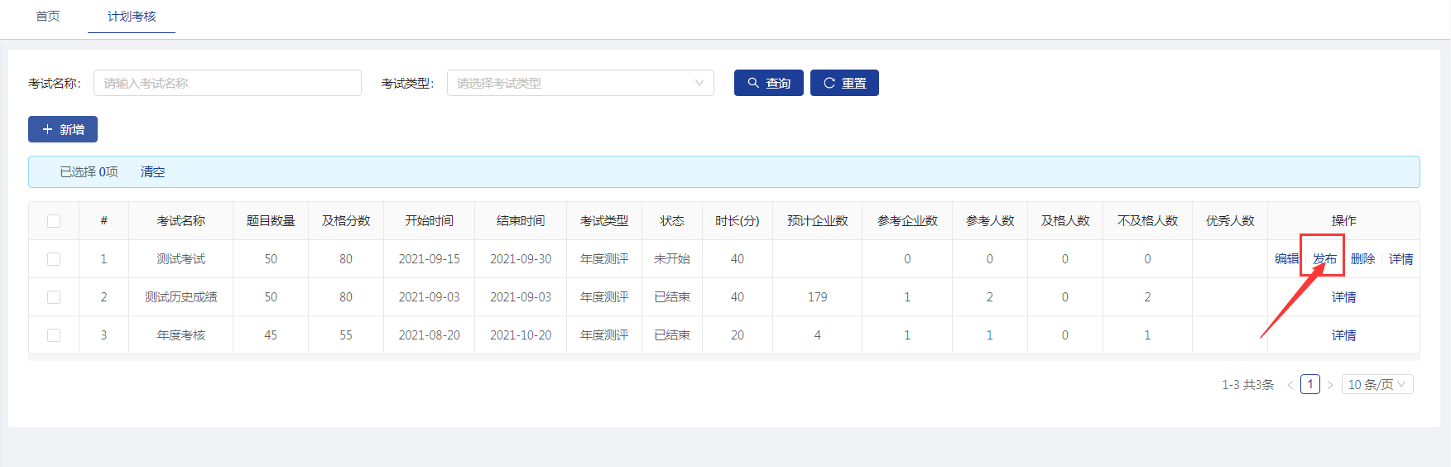Click the 新增 add button
The image size is (1451, 467).
point(63,129)
